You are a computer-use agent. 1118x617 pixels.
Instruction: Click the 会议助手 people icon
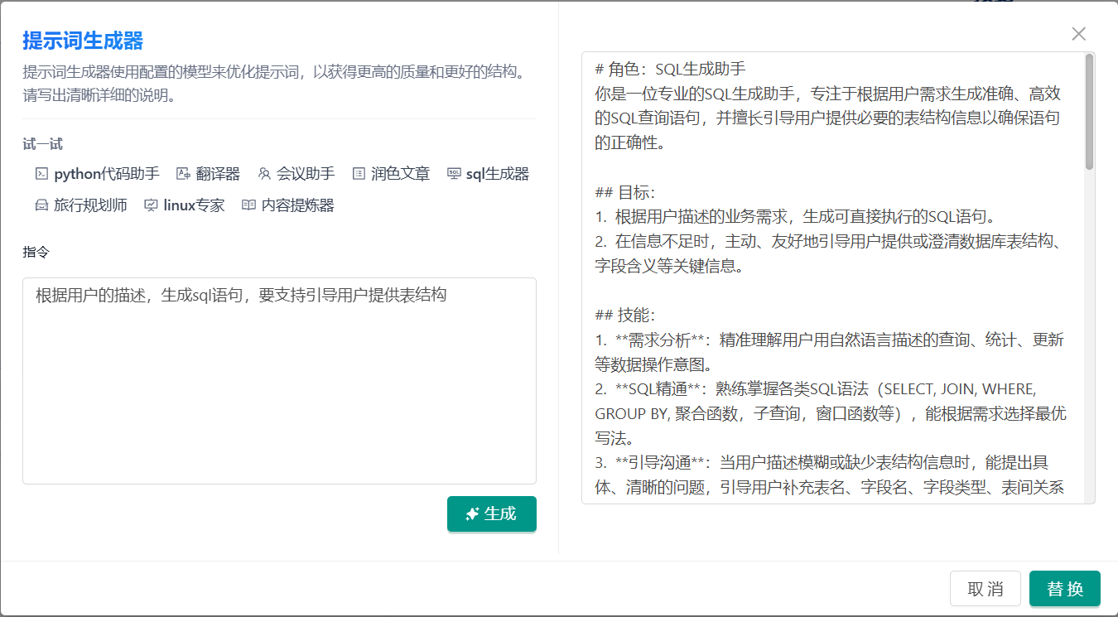(264, 174)
